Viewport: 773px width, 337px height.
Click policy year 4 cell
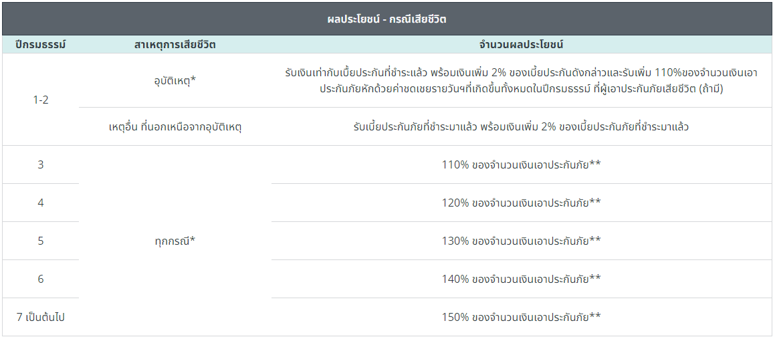pos(40,203)
